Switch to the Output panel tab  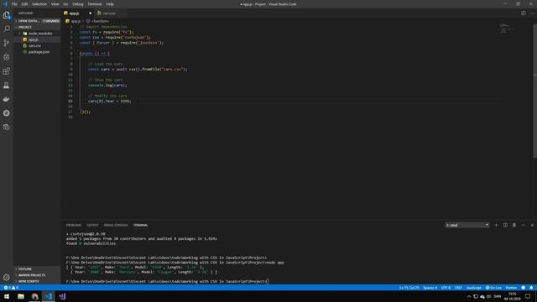click(92, 226)
